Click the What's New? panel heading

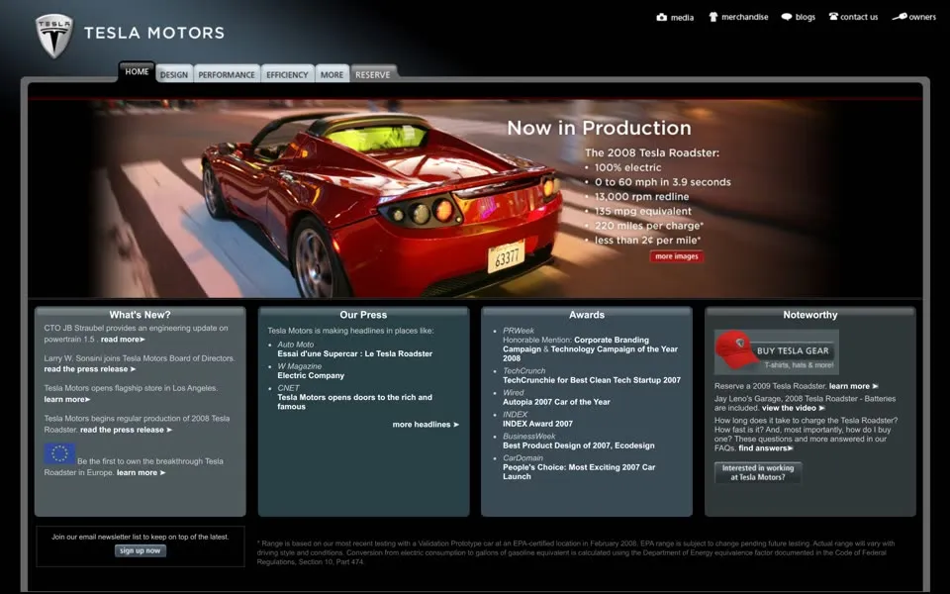pos(140,315)
